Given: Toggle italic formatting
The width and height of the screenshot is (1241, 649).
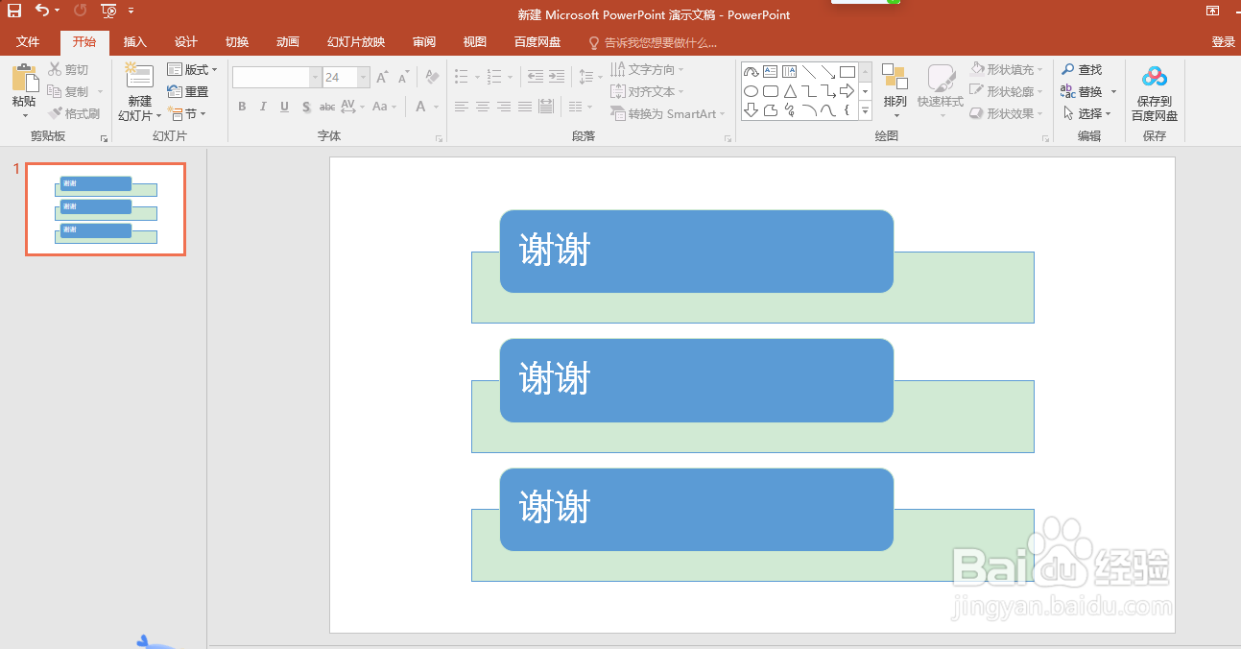Looking at the screenshot, I should click(x=262, y=107).
